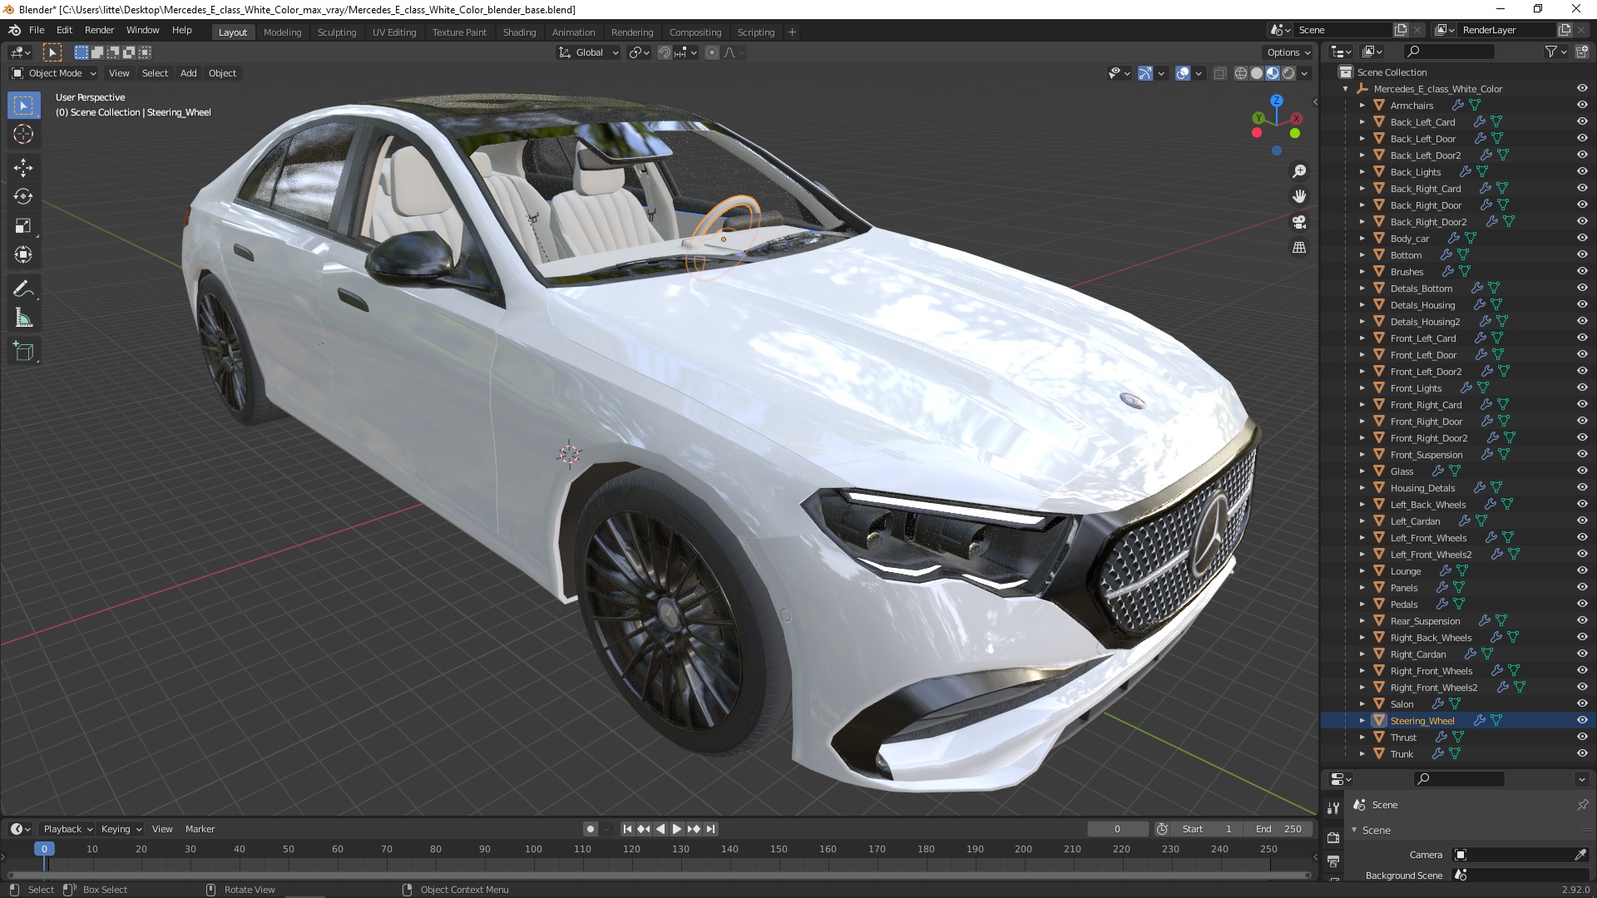The image size is (1597, 898).
Task: Open the Object Mode dropdown
Action: (54, 73)
